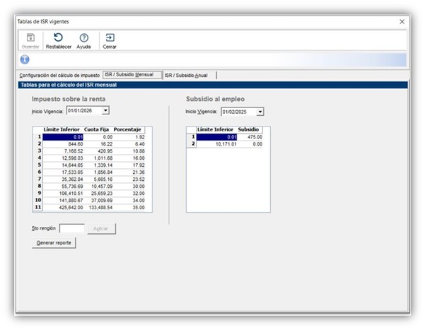The height and width of the screenshot is (330, 425).
Task: Click the Cerrar toolbar icon
Action: tap(110, 38)
